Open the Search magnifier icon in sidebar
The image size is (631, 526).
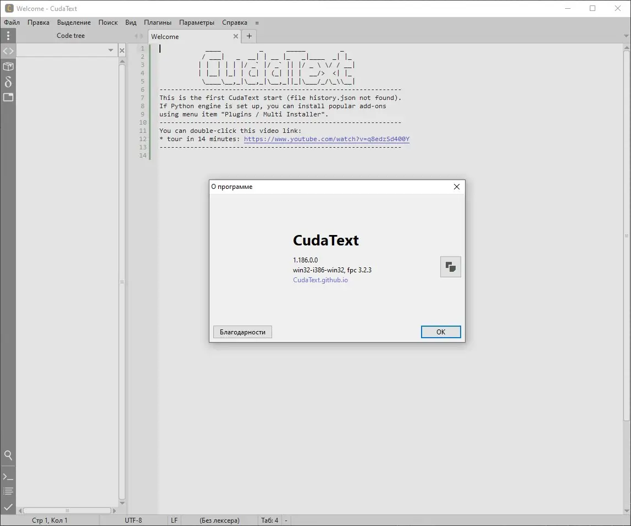(8, 455)
